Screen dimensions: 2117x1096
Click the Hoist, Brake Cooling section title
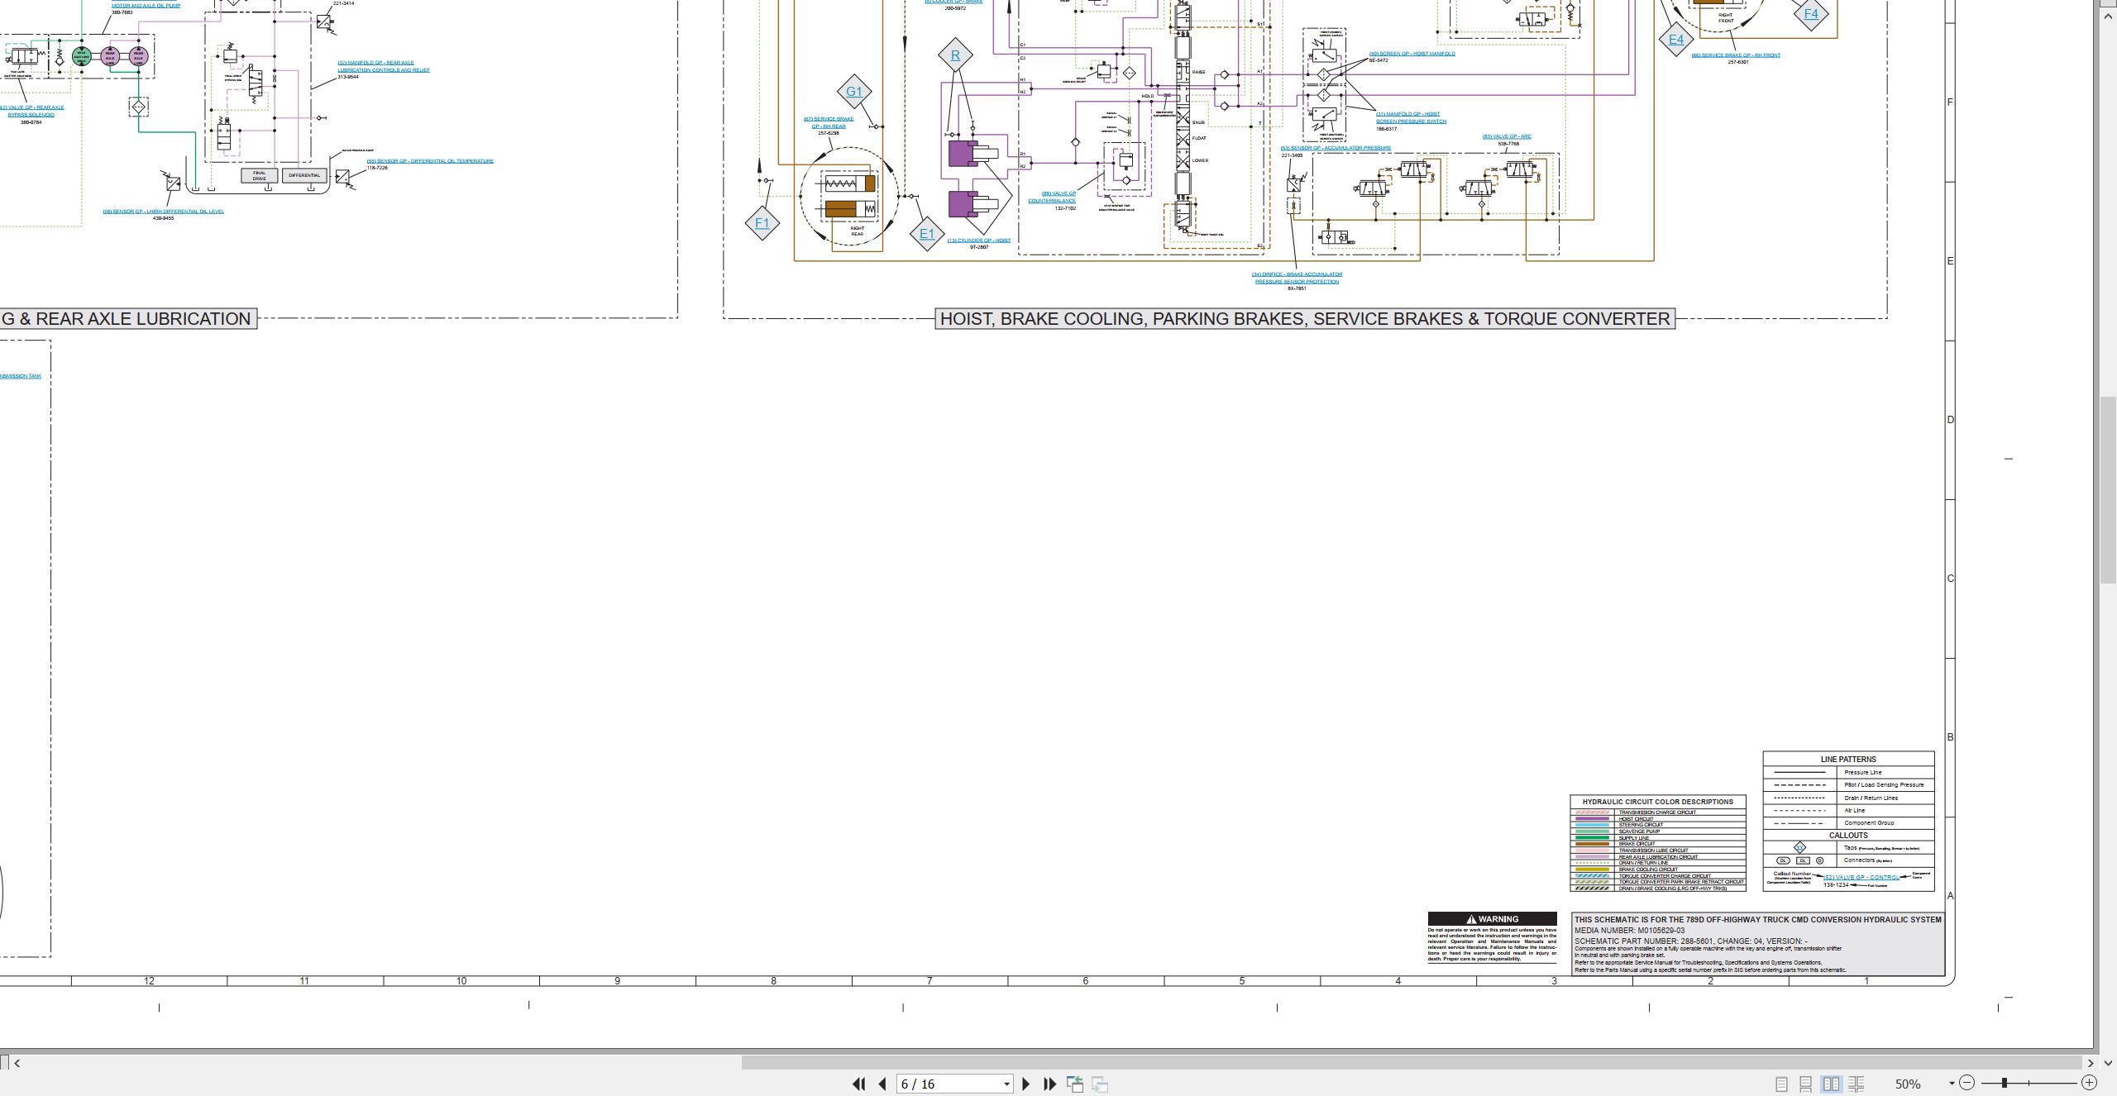tap(1305, 319)
